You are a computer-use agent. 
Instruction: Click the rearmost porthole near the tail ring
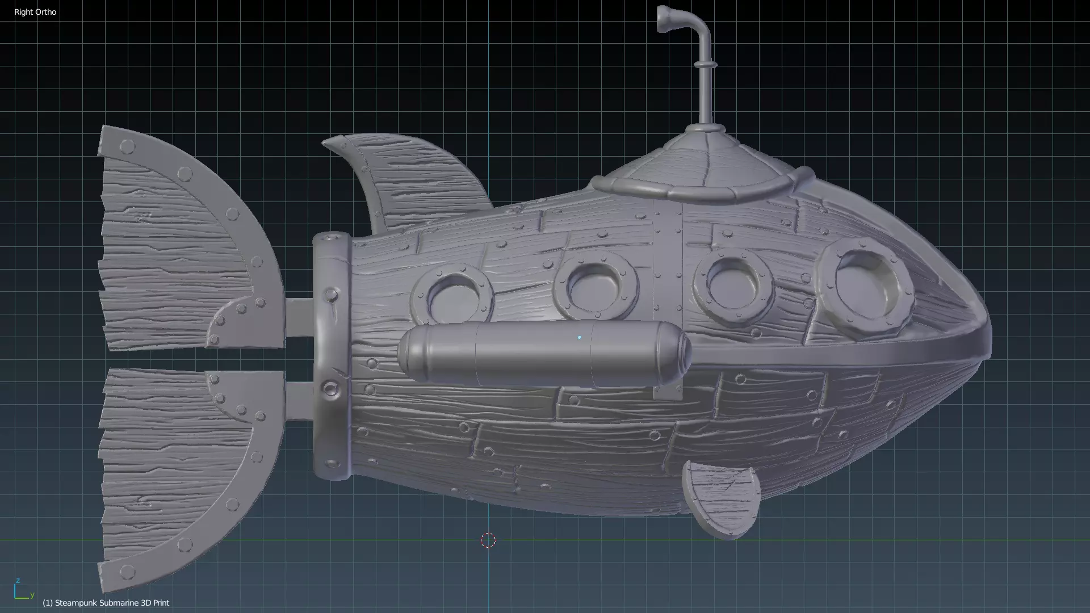452,296
